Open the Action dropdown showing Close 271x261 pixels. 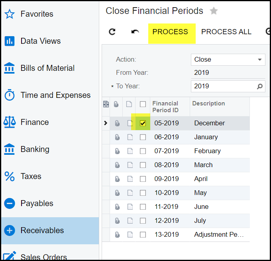228,60
